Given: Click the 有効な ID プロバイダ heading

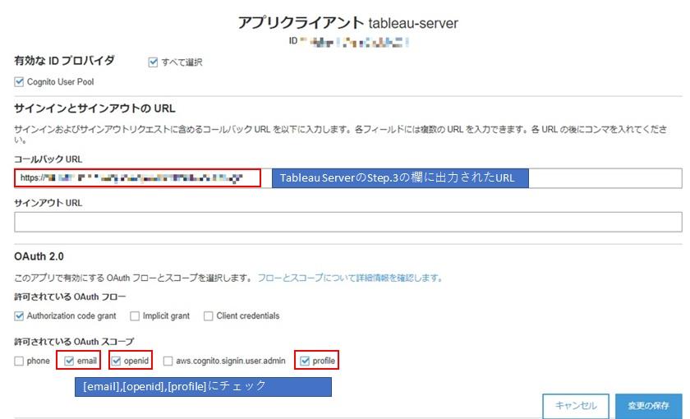Looking at the screenshot, I should coord(64,60).
